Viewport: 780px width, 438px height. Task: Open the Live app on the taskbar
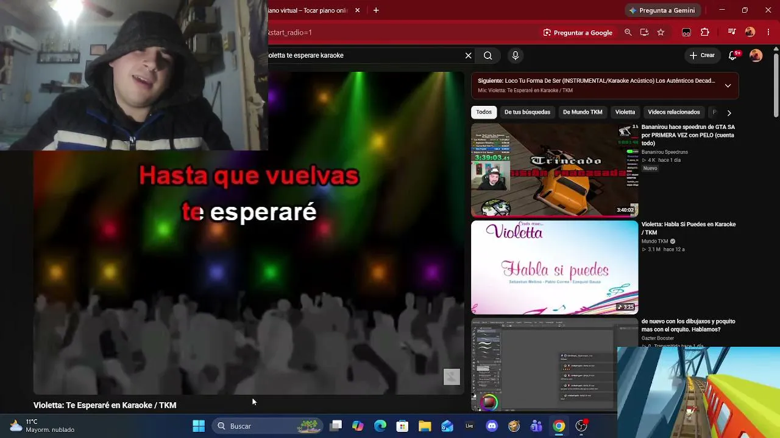coord(469,426)
